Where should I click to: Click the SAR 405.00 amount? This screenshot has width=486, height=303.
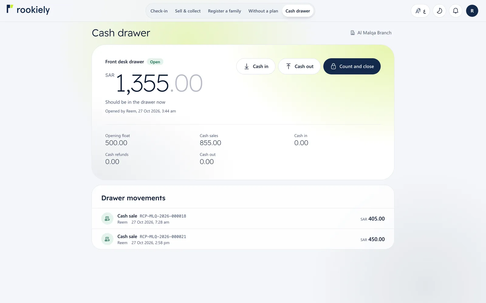[372, 219]
